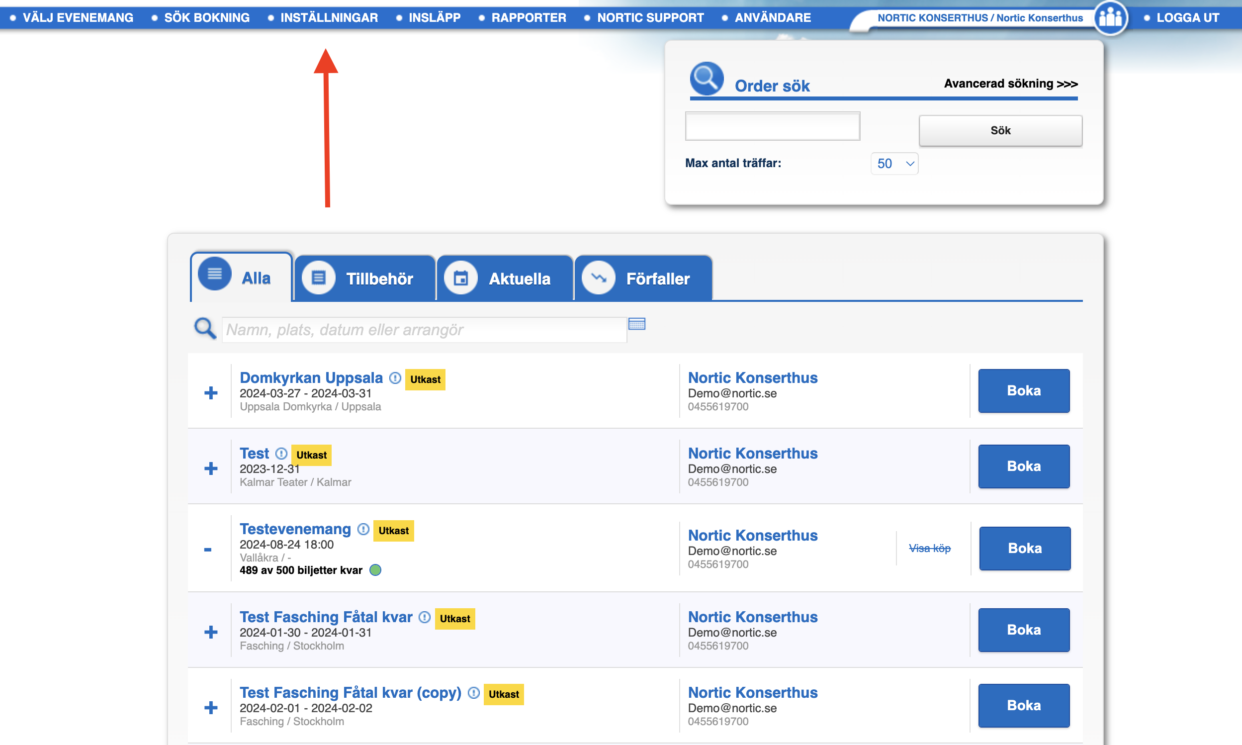Click green availability dot for Testevenemang
1242x745 pixels.
point(375,570)
